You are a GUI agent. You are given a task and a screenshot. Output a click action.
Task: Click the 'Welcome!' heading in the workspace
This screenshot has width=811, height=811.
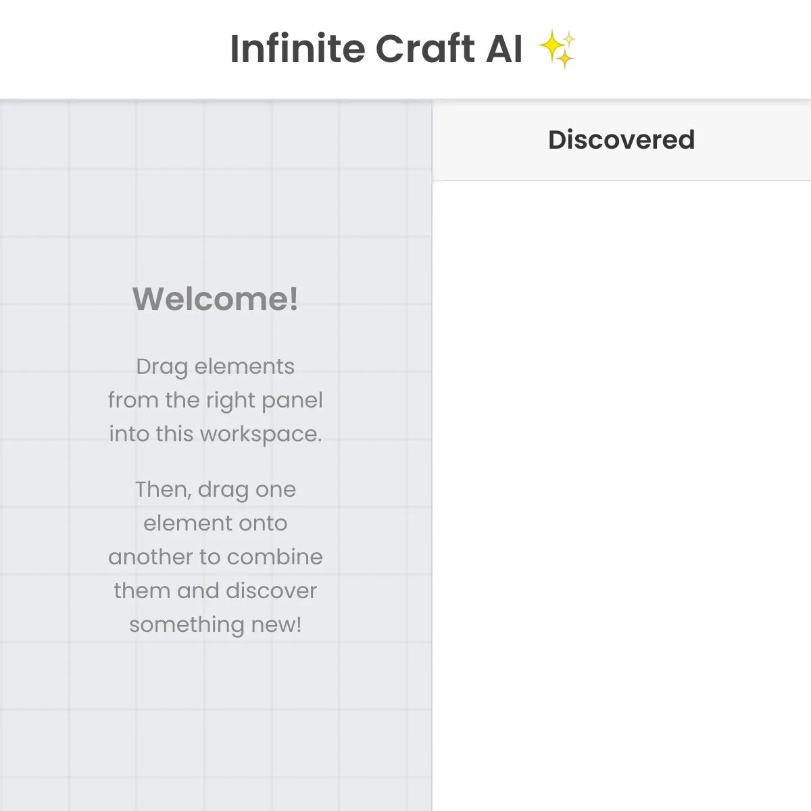point(216,298)
